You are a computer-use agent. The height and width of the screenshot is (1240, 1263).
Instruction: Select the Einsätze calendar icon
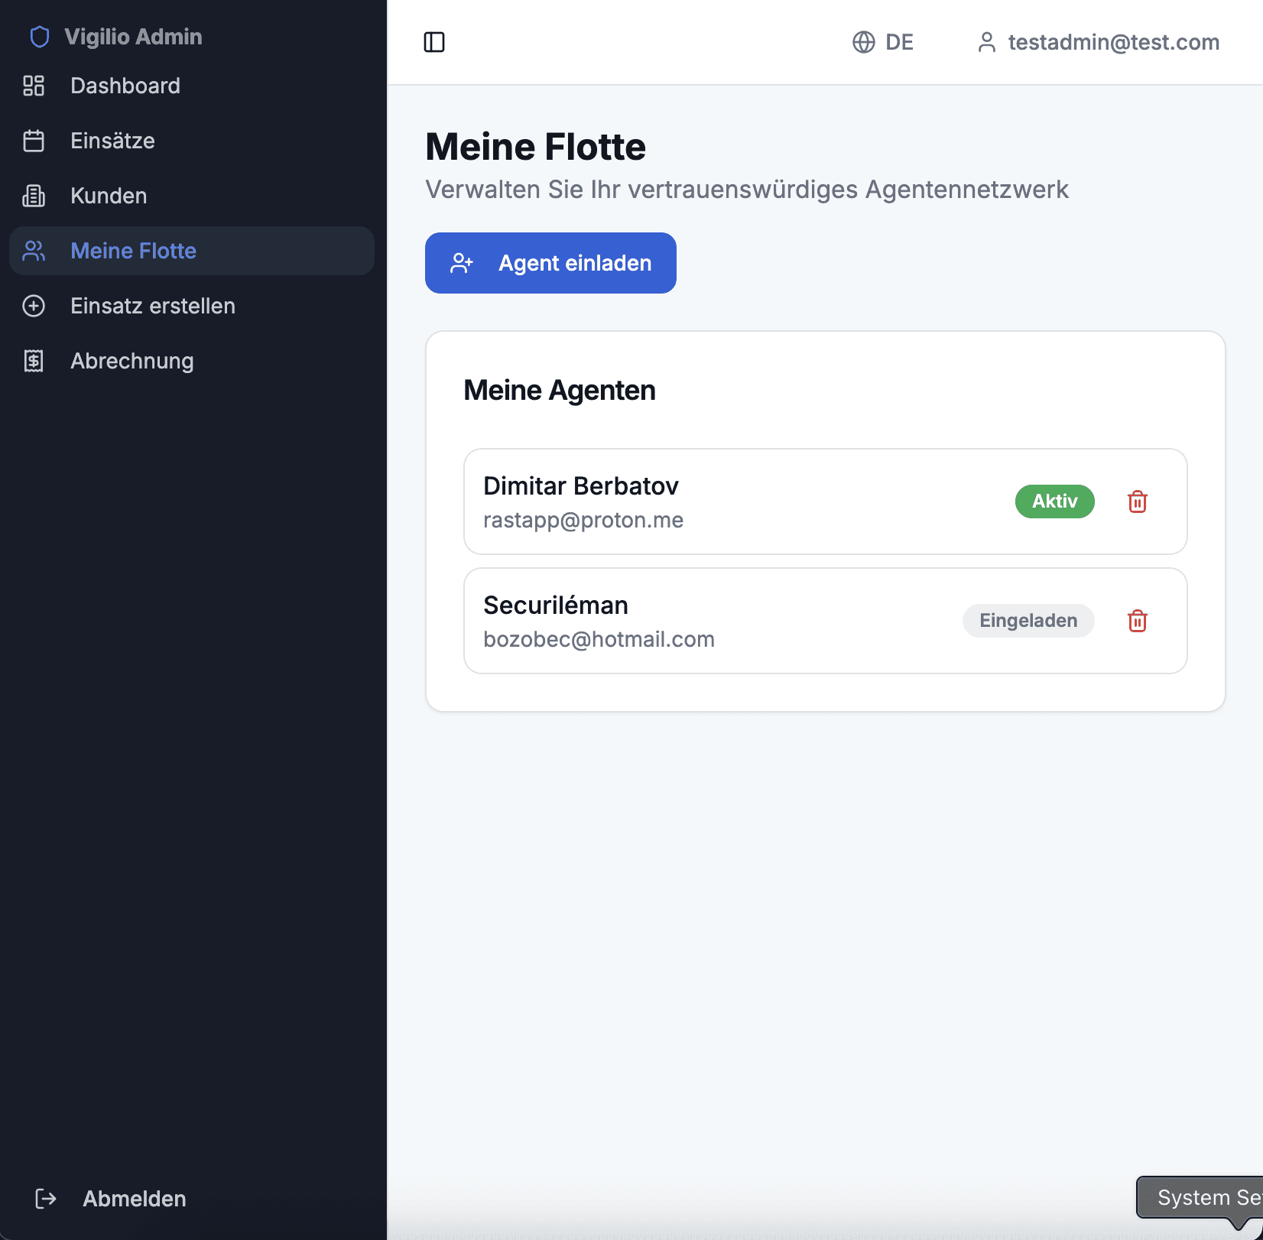pos(34,141)
